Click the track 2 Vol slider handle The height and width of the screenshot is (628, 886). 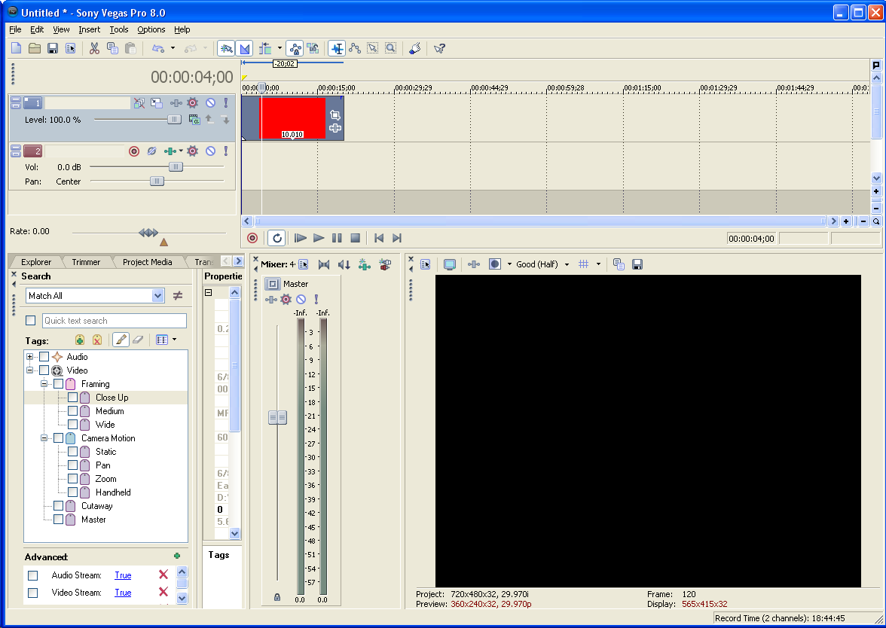coord(176,167)
